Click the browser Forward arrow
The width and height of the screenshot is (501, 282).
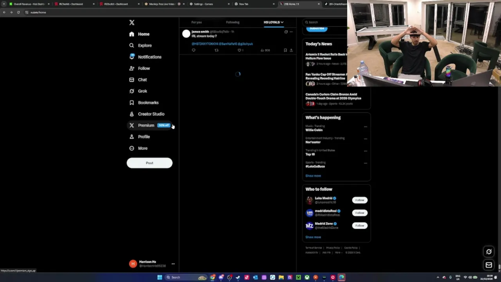pyautogui.click(x=11, y=13)
